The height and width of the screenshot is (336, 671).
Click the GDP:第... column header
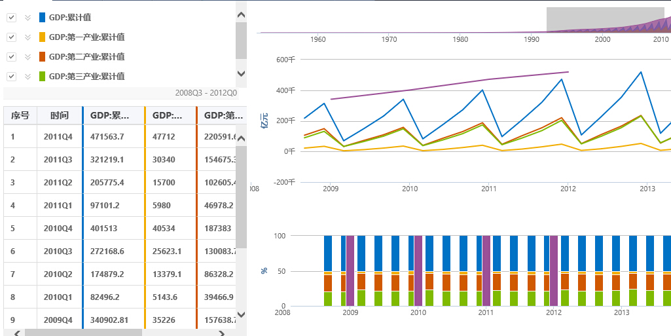point(222,115)
